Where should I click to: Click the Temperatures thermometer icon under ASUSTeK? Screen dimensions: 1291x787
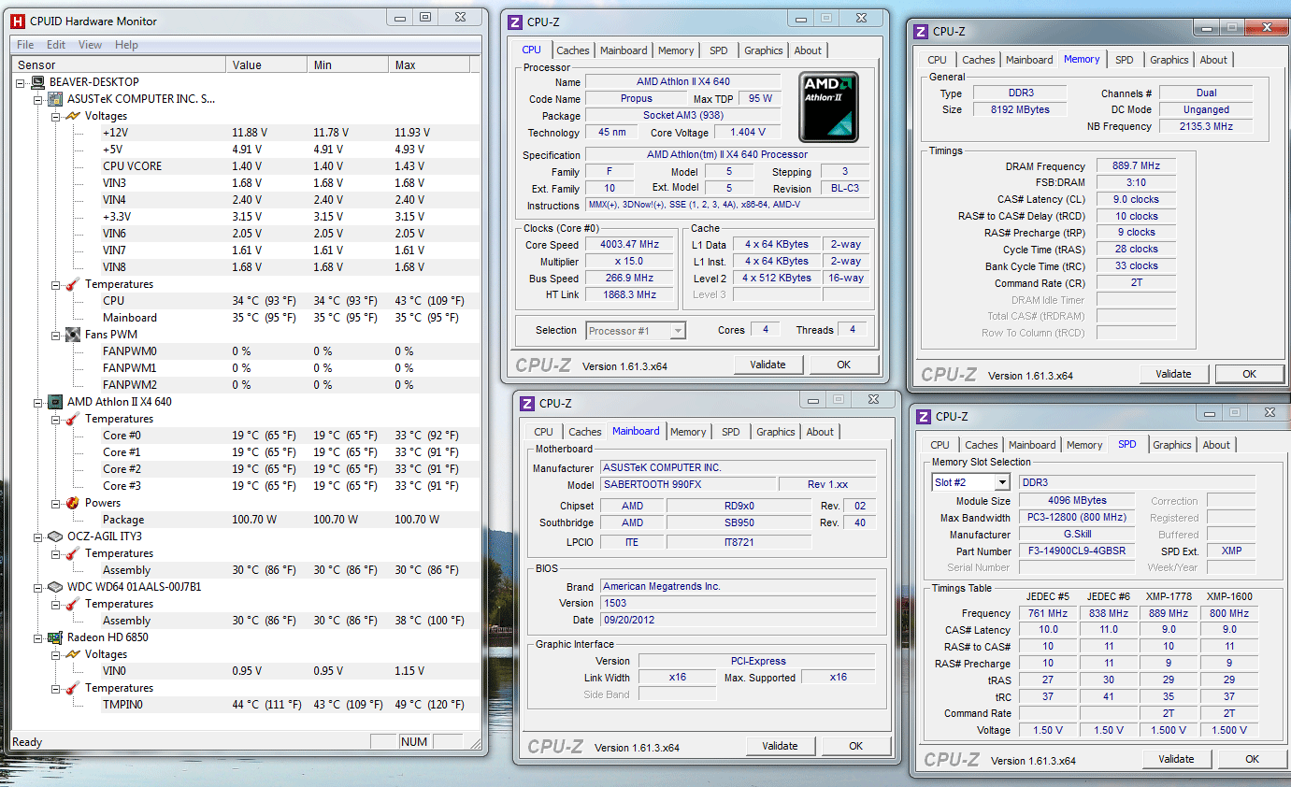tap(73, 284)
